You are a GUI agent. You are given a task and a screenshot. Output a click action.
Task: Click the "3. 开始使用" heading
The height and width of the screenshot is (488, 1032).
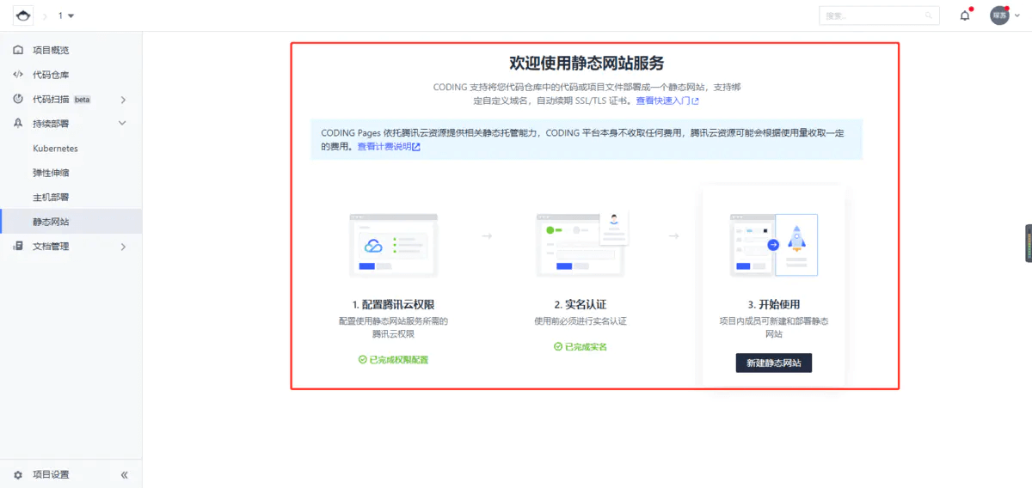774,304
